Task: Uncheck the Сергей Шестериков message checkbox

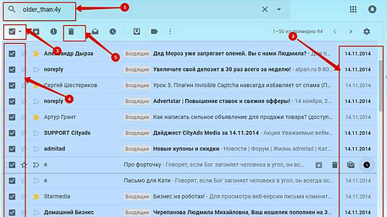Action: click(12, 85)
